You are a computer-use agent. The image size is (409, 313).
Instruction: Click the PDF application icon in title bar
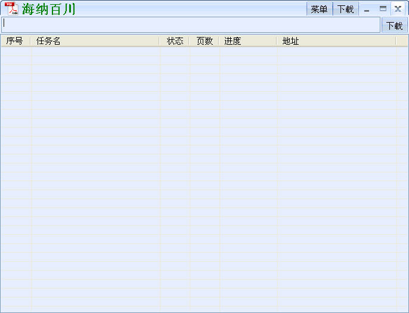pos(12,8)
